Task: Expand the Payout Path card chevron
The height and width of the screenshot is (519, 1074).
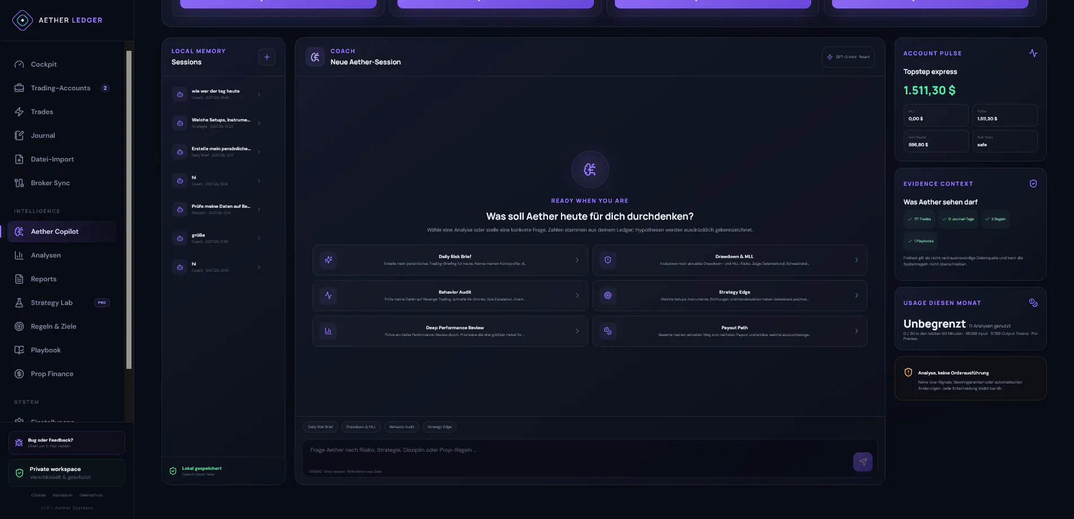Action: 857,331
